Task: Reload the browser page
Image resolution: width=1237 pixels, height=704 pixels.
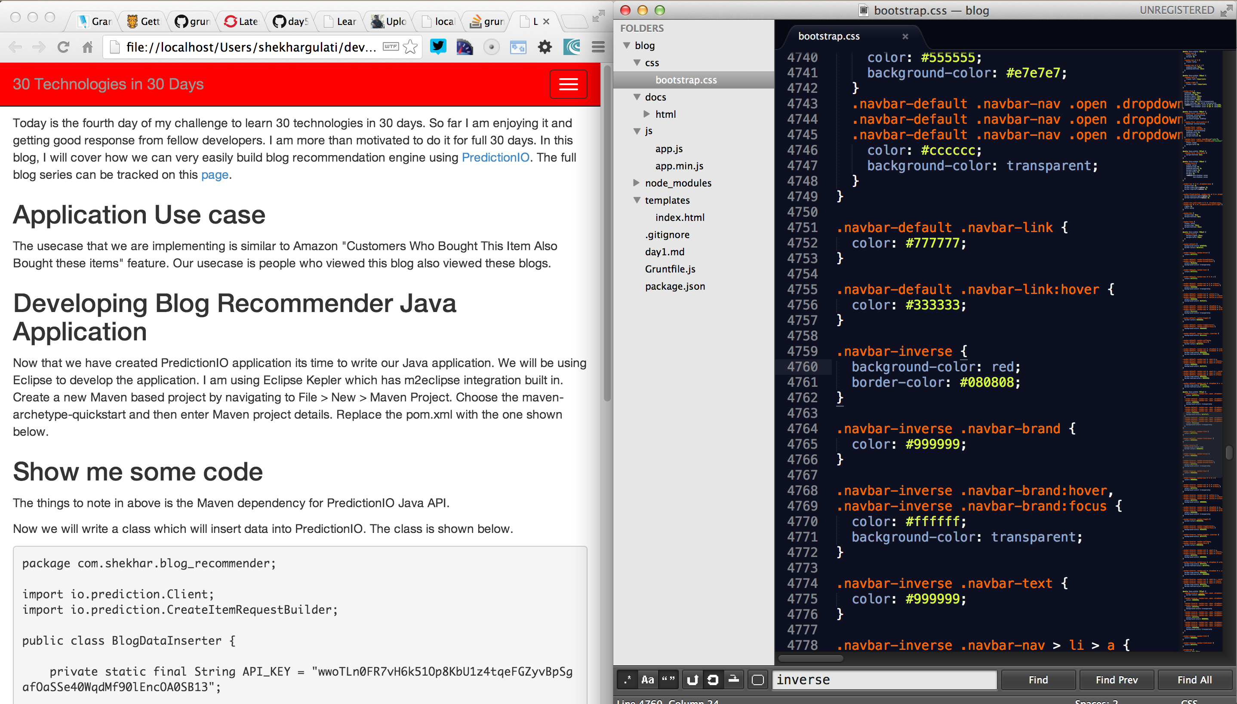Action: [x=63, y=47]
